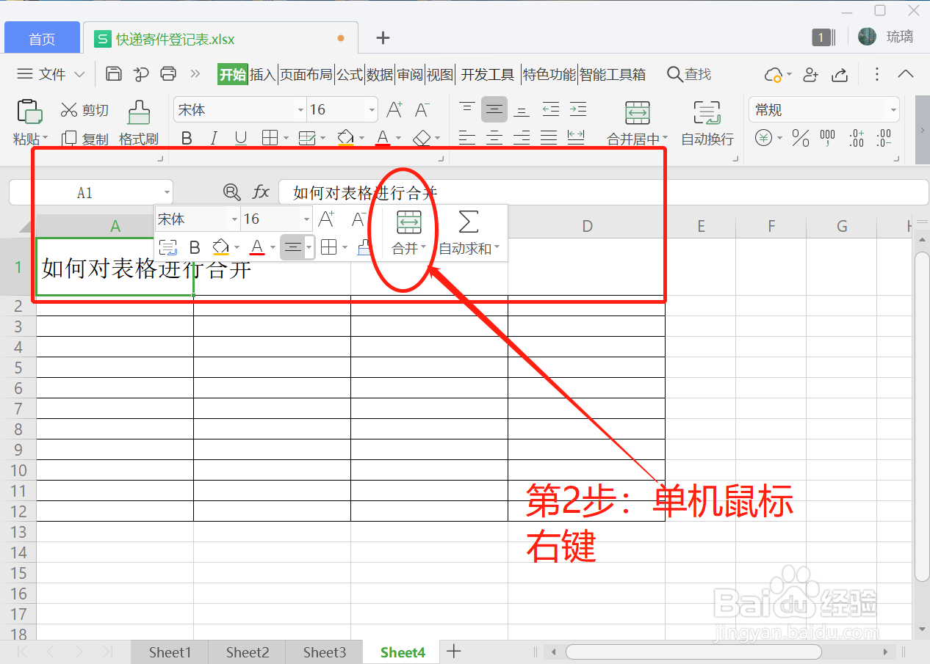Screen dimensions: 930x664
Task: Toggle italic formatting on selected text
Action: [x=213, y=138]
